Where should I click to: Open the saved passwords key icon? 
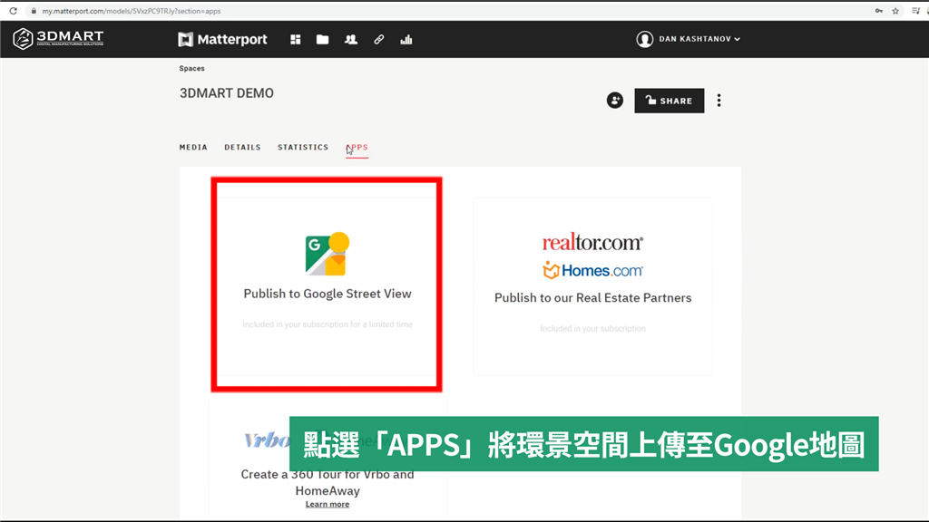tap(878, 11)
